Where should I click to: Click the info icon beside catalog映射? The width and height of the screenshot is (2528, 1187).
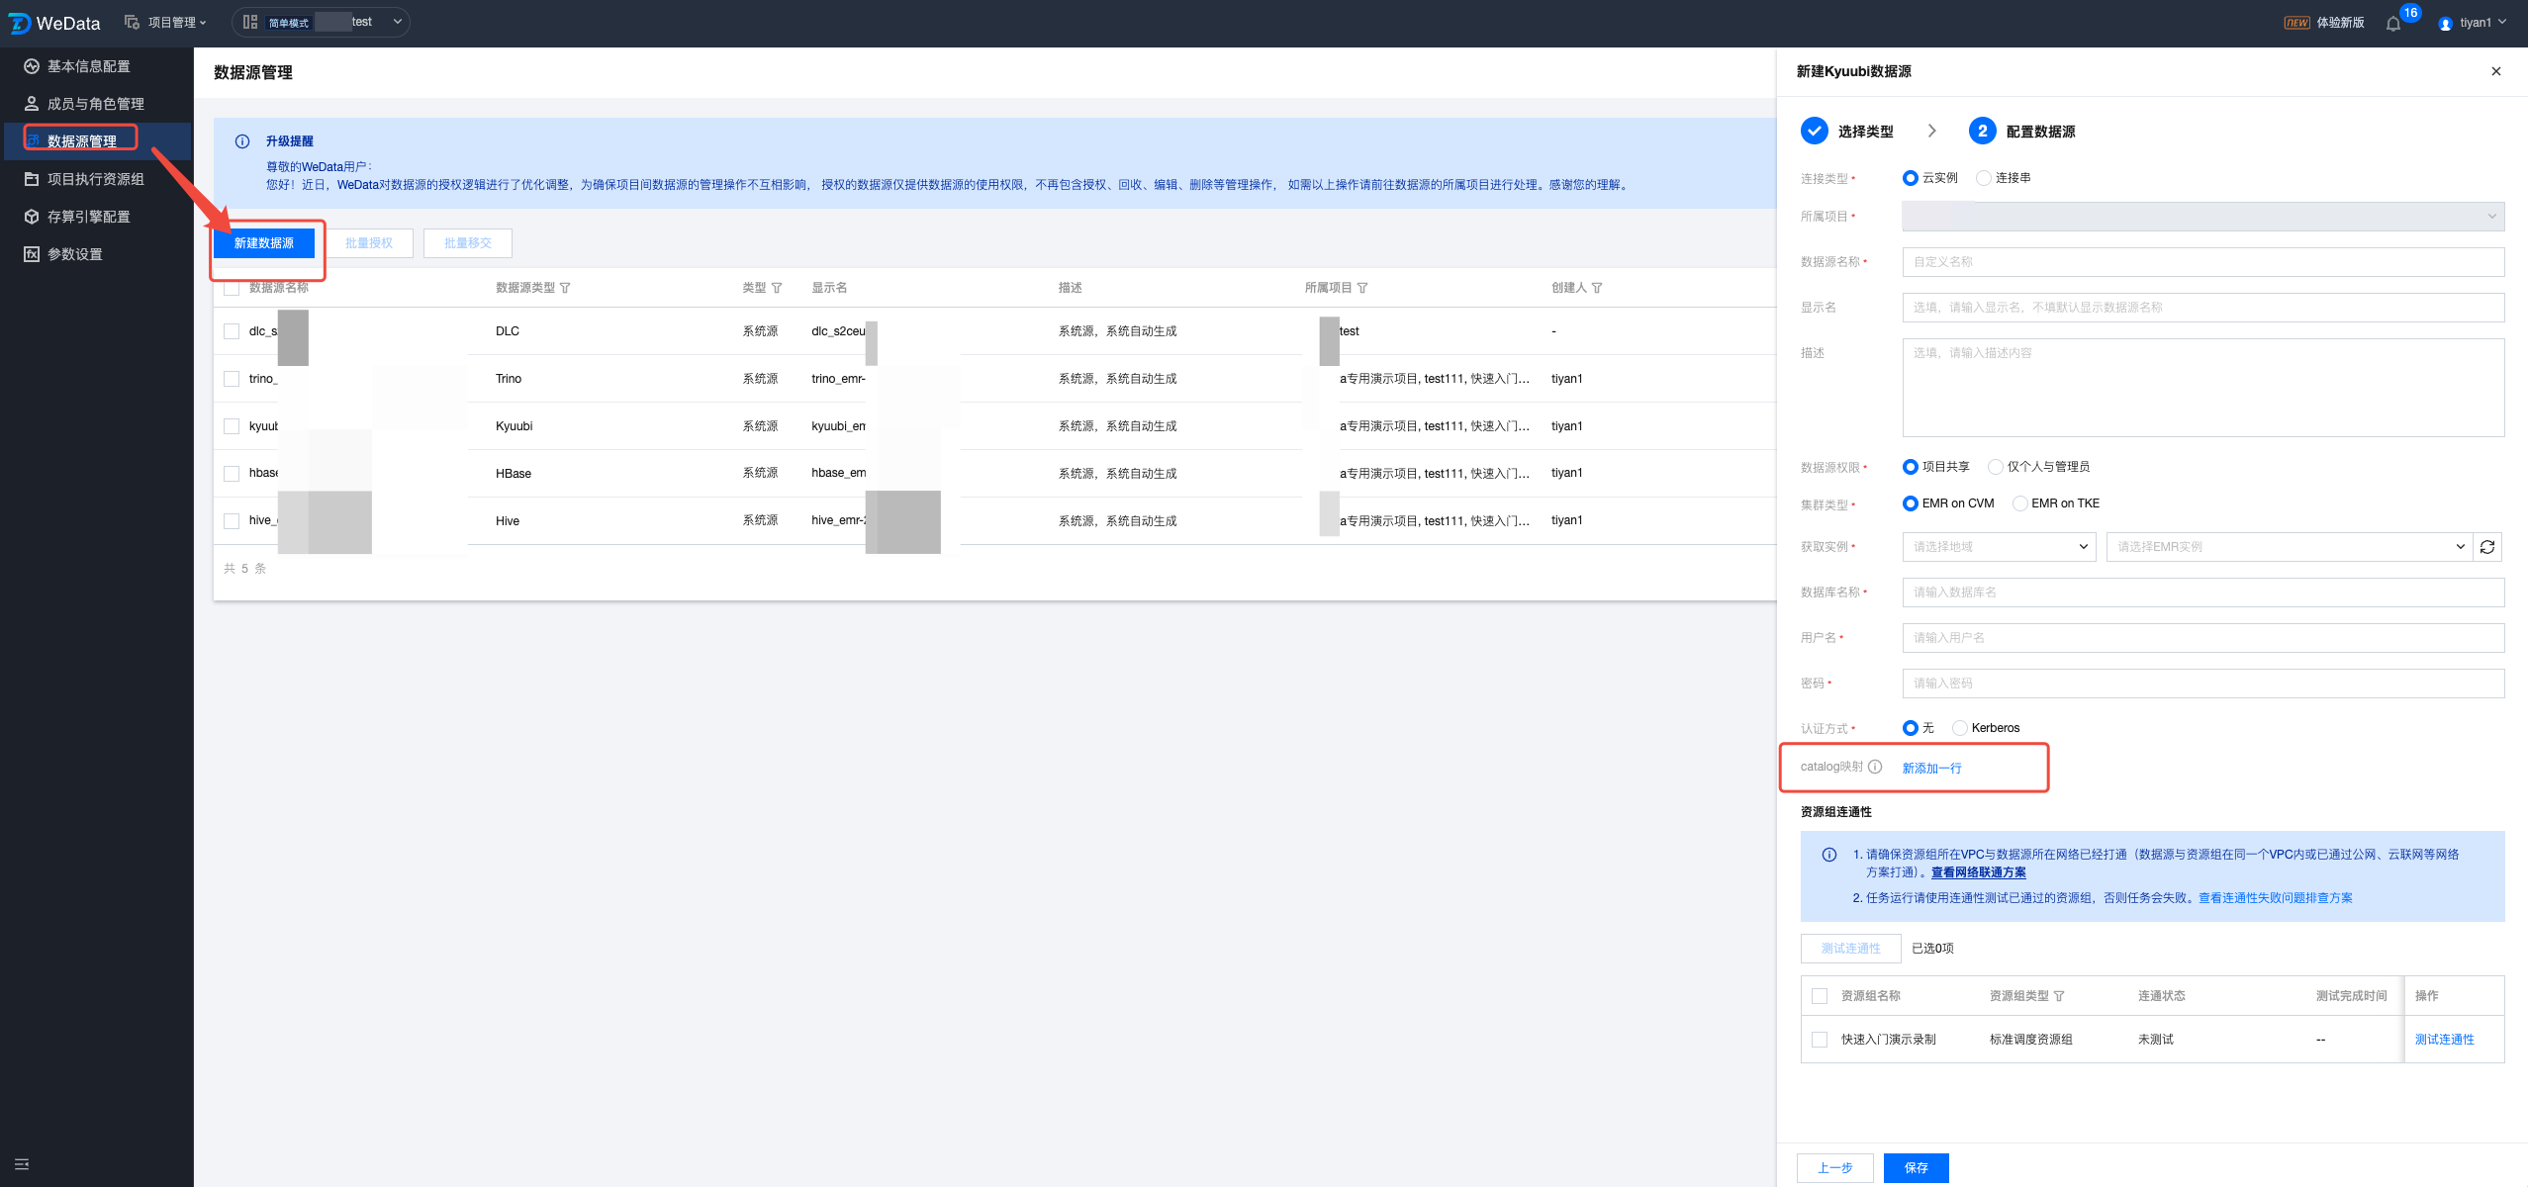coord(1875,767)
